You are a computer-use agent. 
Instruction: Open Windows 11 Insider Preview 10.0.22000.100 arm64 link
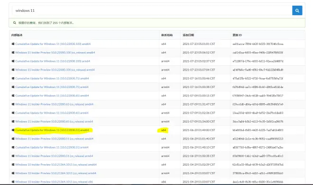pos(55,70)
